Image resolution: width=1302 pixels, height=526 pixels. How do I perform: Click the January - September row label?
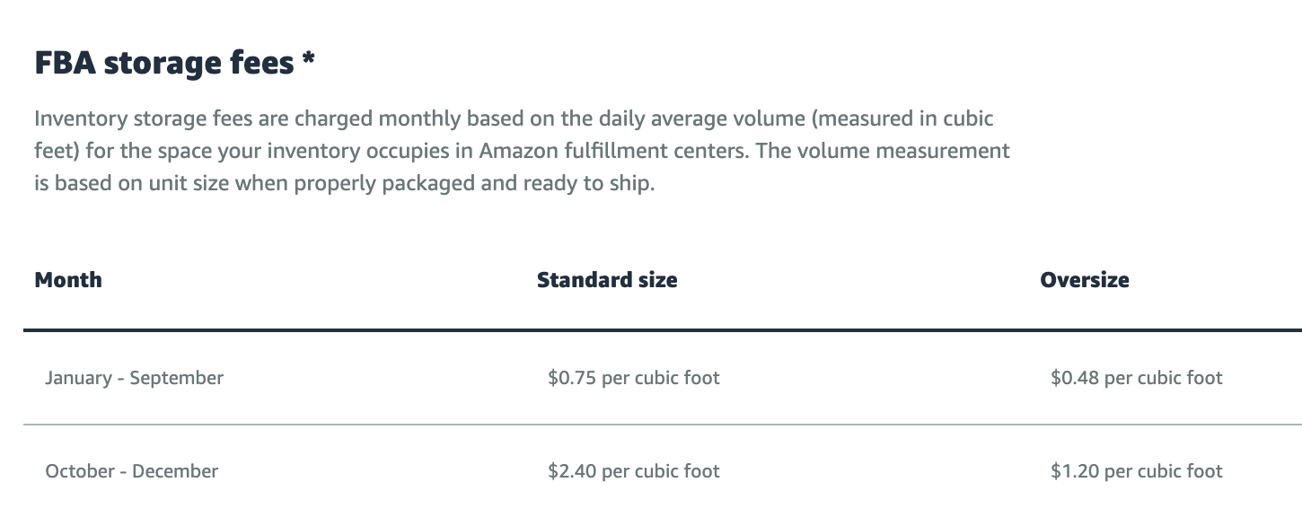134,378
